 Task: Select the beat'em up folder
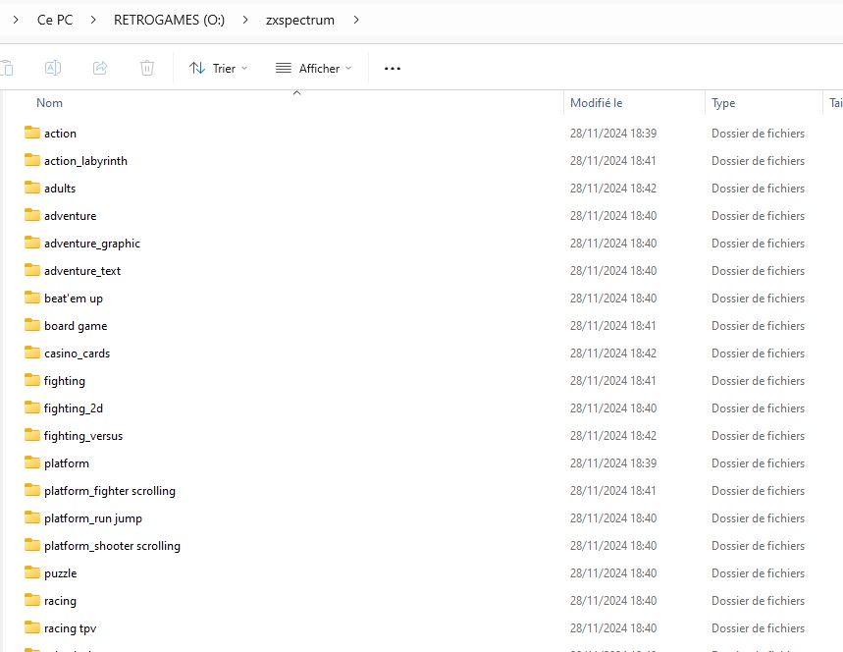coord(73,298)
